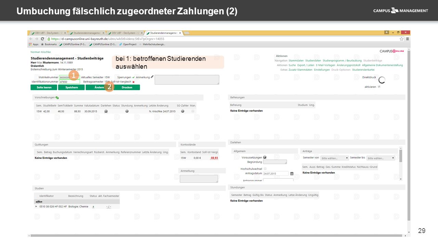This screenshot has width=438, height=246.
Task: Click the Seite leeren button
Action: pyautogui.click(x=44, y=87)
